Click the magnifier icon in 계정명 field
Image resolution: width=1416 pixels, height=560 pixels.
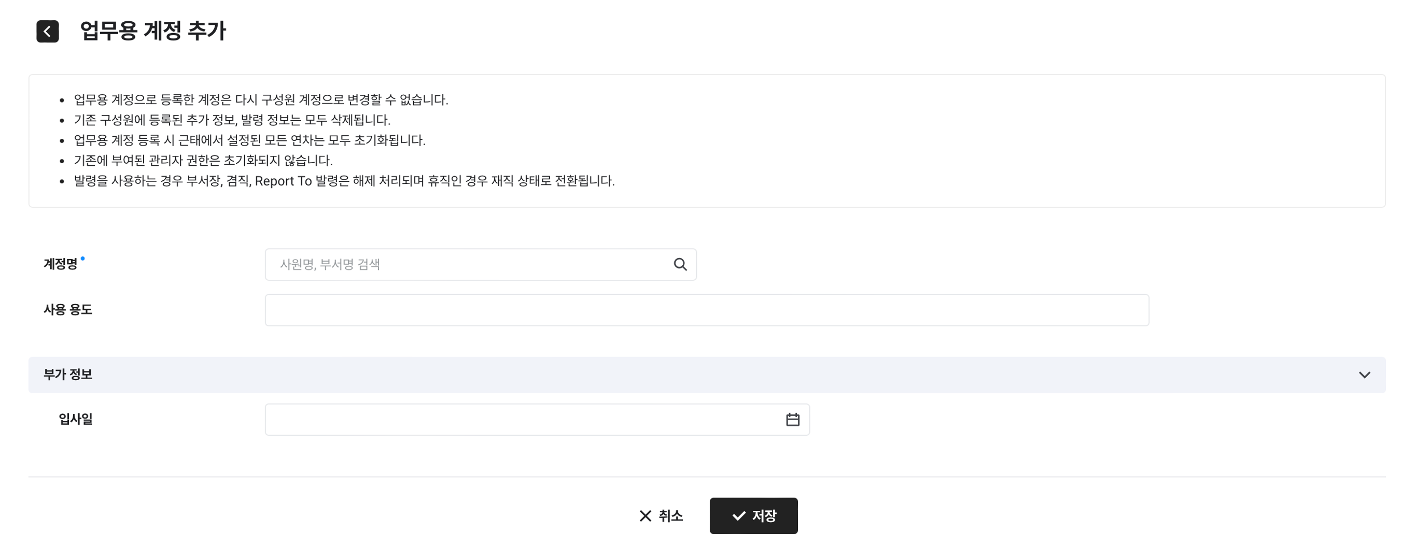(680, 265)
